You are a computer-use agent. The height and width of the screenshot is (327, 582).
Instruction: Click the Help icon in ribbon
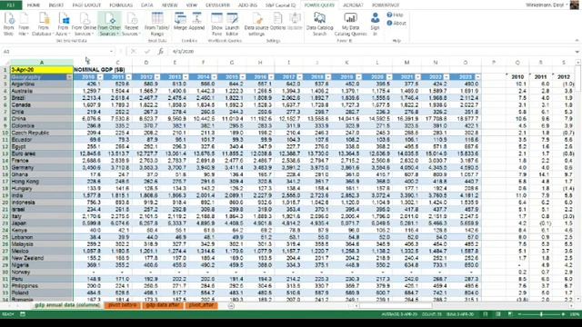point(395,15)
